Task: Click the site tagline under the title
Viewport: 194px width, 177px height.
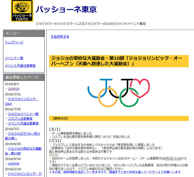Action: [x=91, y=24]
